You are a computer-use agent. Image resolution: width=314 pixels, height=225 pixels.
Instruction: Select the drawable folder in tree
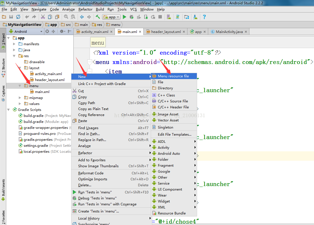(x=34, y=62)
